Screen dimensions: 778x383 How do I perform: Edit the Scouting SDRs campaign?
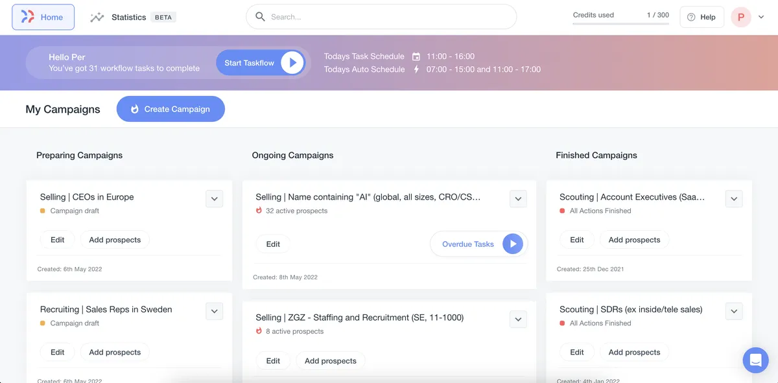tap(577, 353)
